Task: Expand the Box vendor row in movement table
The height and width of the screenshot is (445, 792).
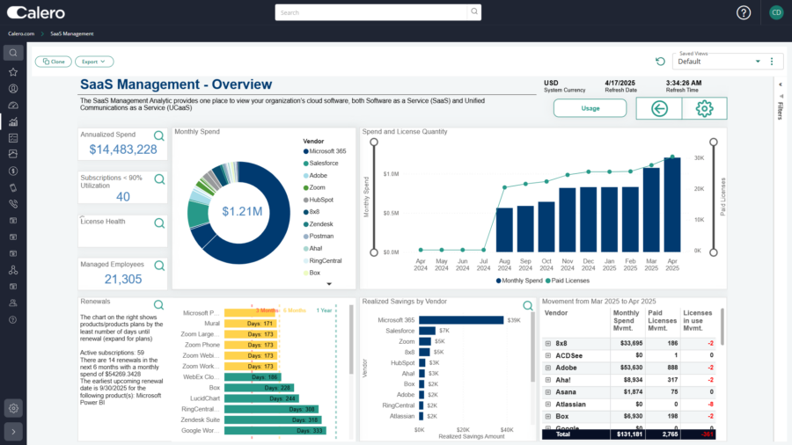Action: click(x=548, y=416)
